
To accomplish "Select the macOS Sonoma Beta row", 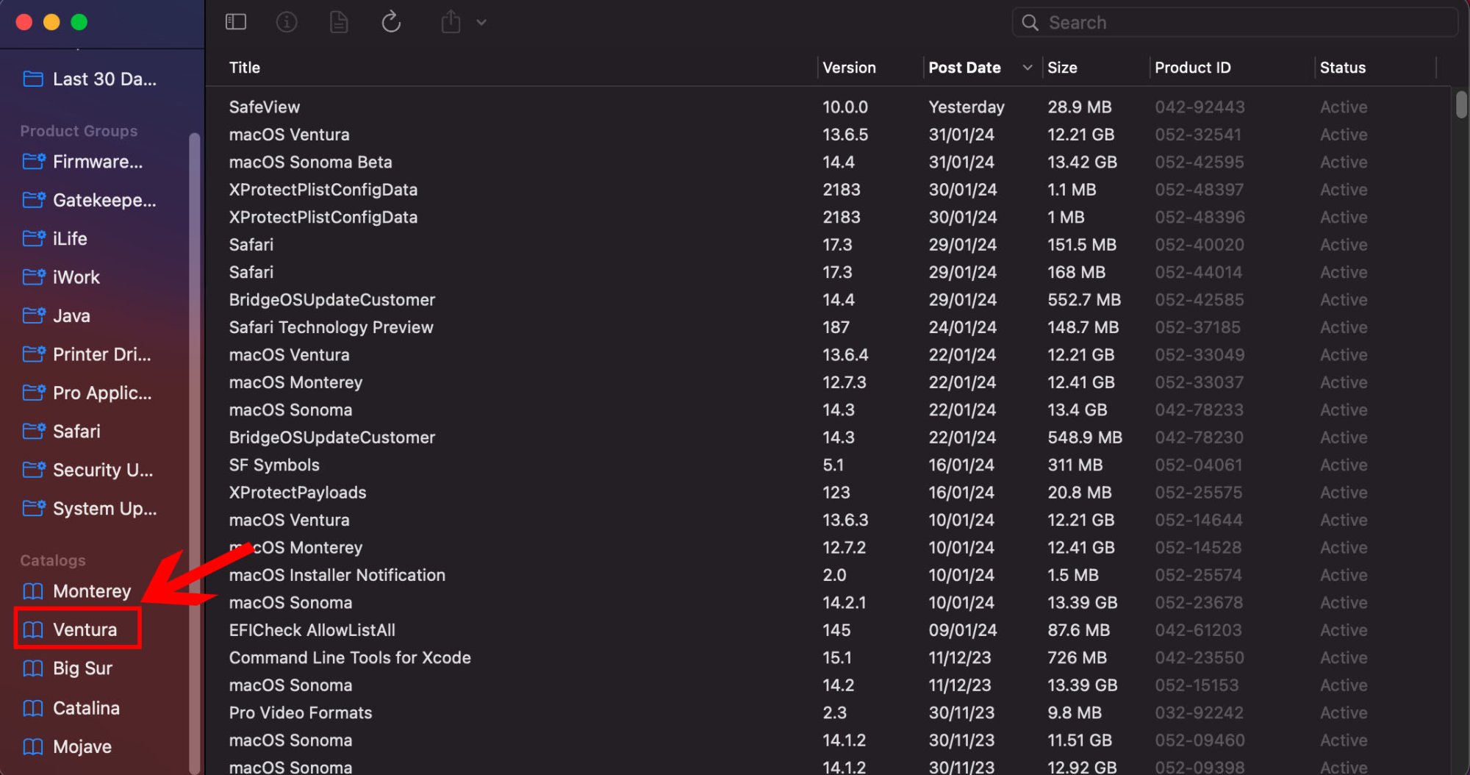I will pyautogui.click(x=828, y=162).
